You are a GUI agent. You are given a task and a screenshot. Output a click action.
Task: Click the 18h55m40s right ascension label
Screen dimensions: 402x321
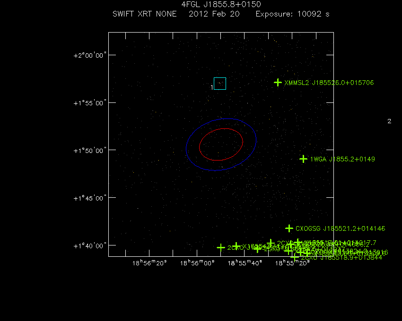coord(245,263)
